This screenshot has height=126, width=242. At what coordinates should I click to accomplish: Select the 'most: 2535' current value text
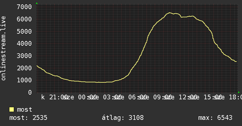point(28,118)
